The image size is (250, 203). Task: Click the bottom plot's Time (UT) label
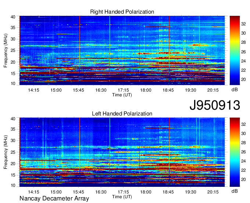[x=122, y=197]
